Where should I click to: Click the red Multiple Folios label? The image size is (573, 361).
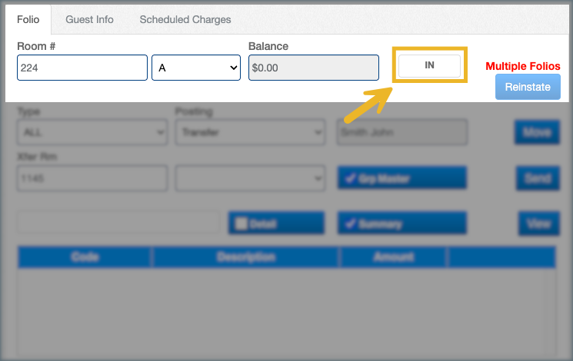522,67
